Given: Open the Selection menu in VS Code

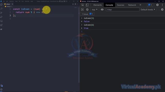Looking at the screenshot, I should (11, 1).
